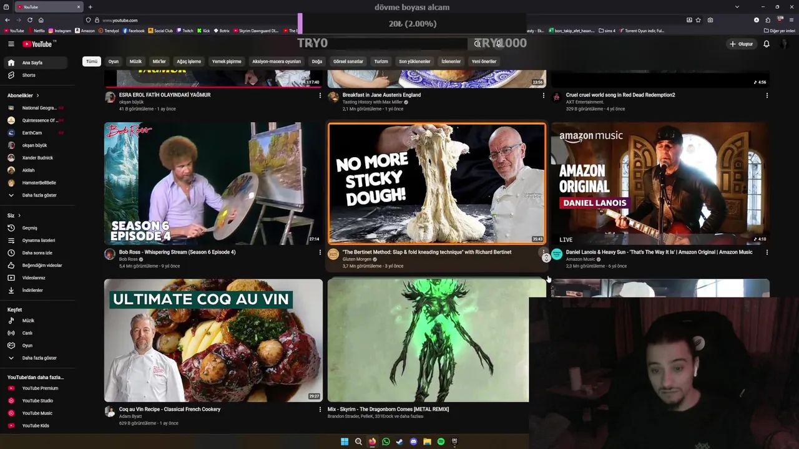
Task: Select the Tümü filter chip
Action: [x=92, y=61]
